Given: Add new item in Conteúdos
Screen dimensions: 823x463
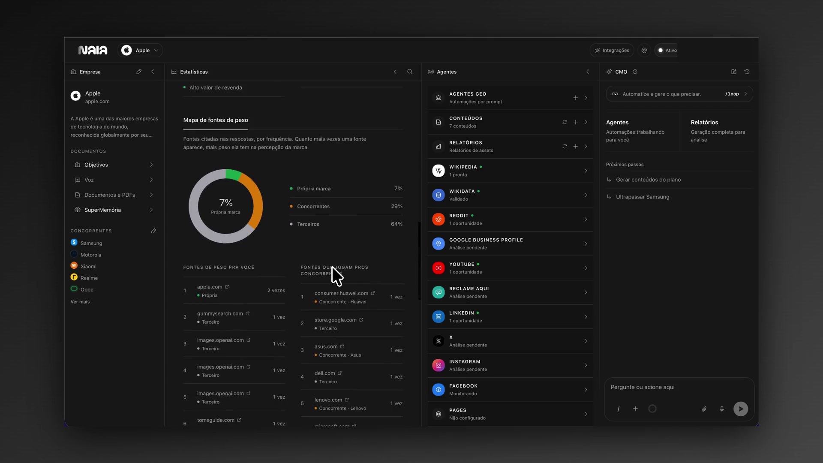Looking at the screenshot, I should click(x=576, y=122).
